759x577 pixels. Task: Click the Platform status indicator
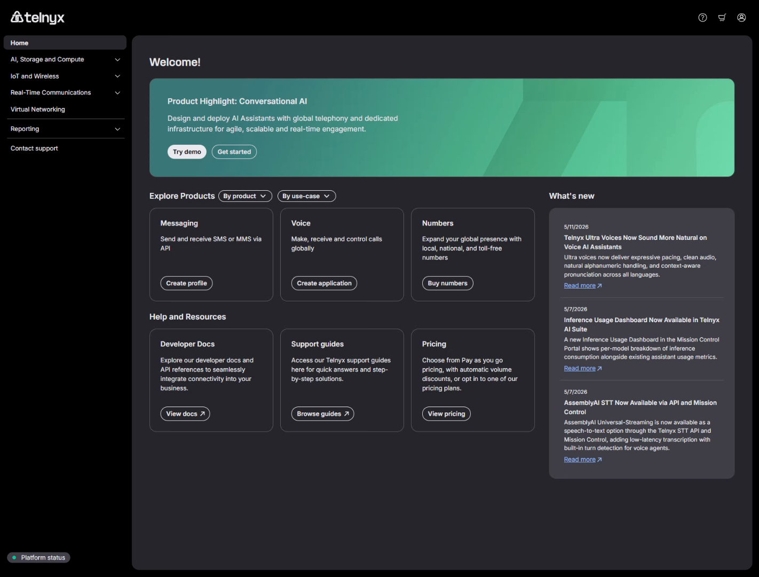(38, 558)
